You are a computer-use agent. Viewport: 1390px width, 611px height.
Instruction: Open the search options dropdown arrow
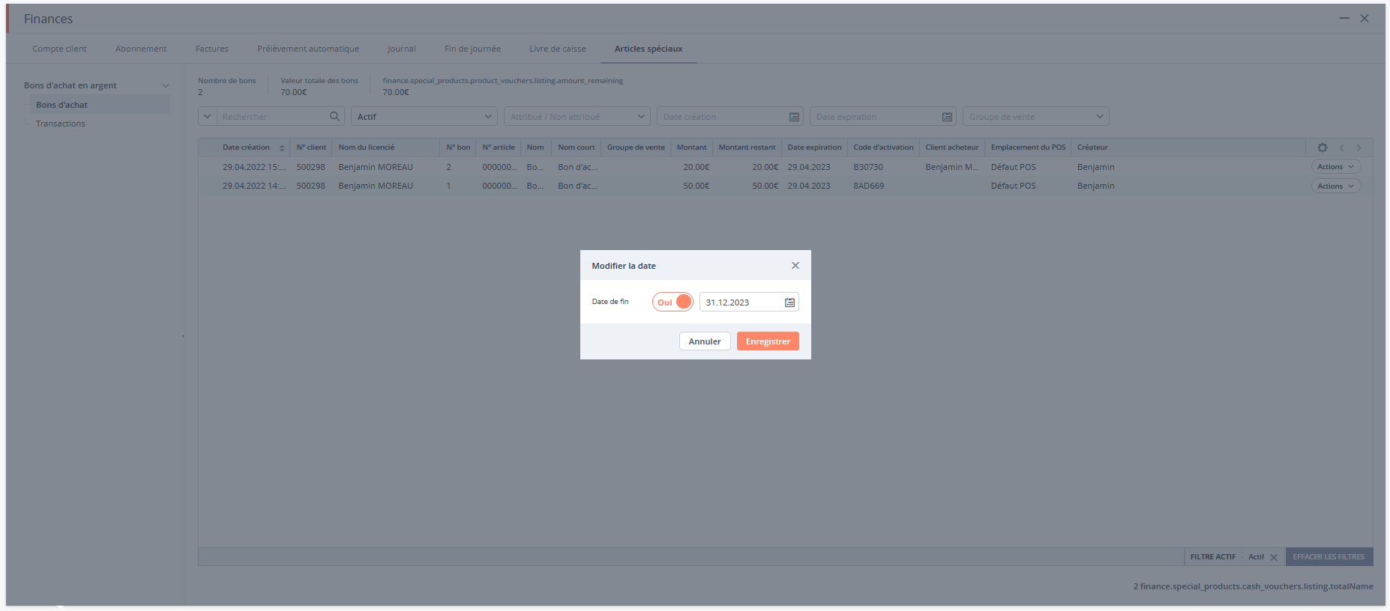click(208, 117)
